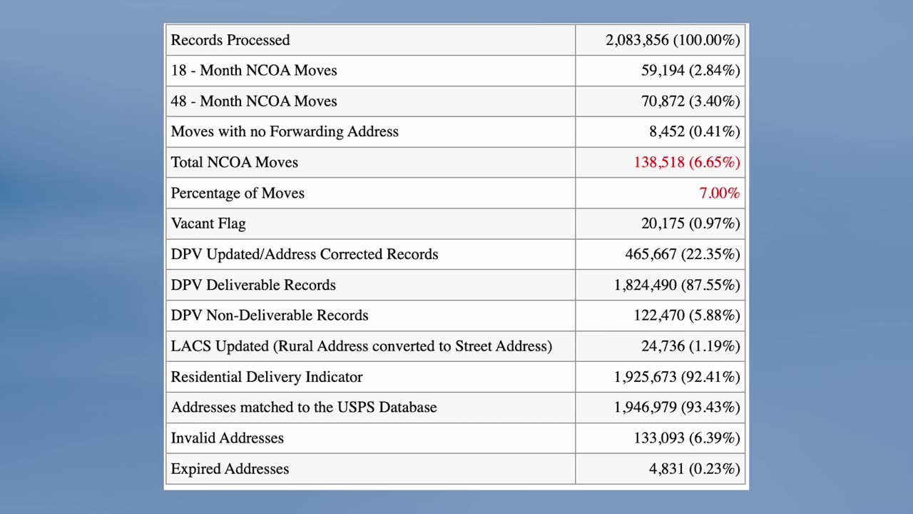
Task: Click the 18 - Month NCOA Moves label
Action: 254,71
